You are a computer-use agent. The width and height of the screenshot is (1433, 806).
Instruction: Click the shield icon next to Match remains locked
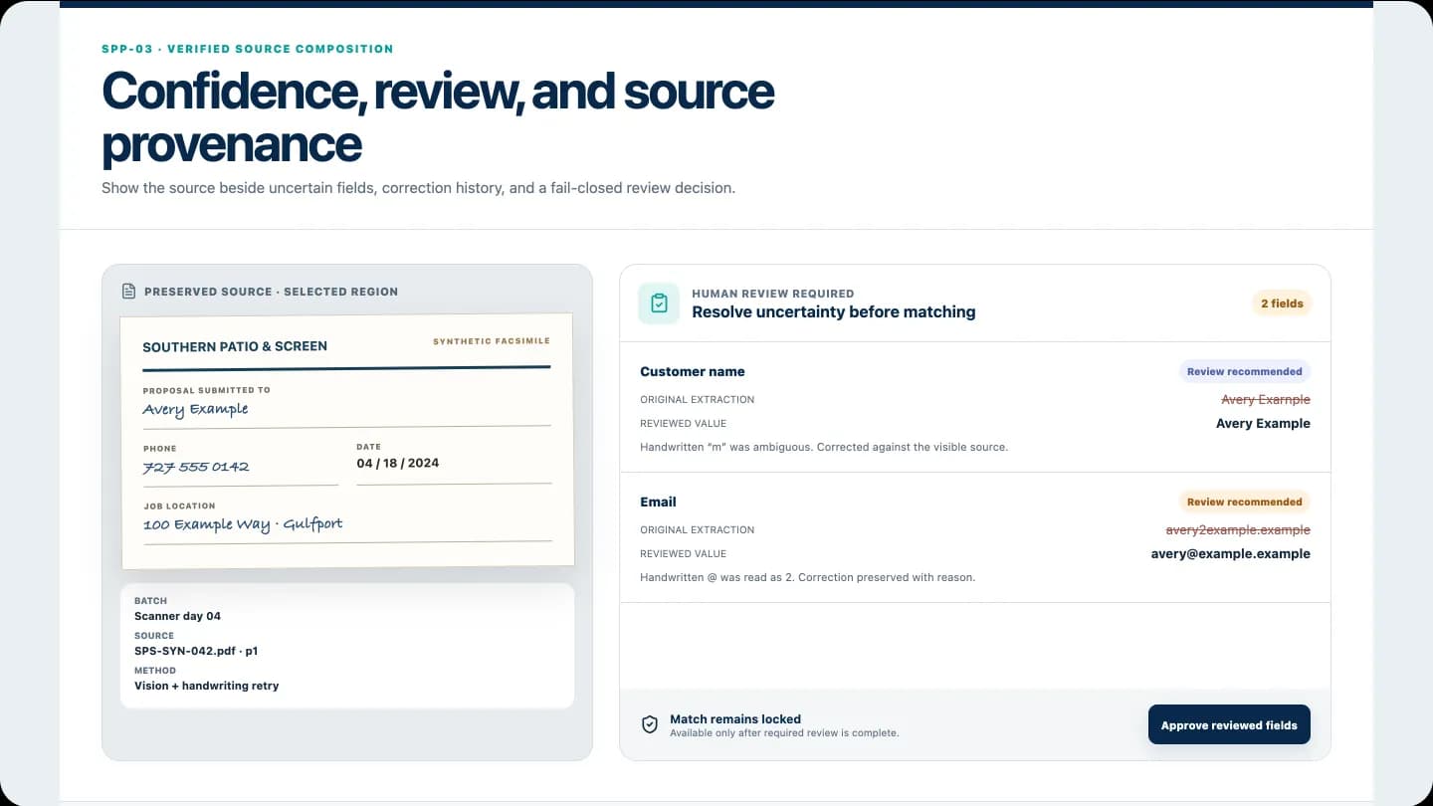pos(650,725)
